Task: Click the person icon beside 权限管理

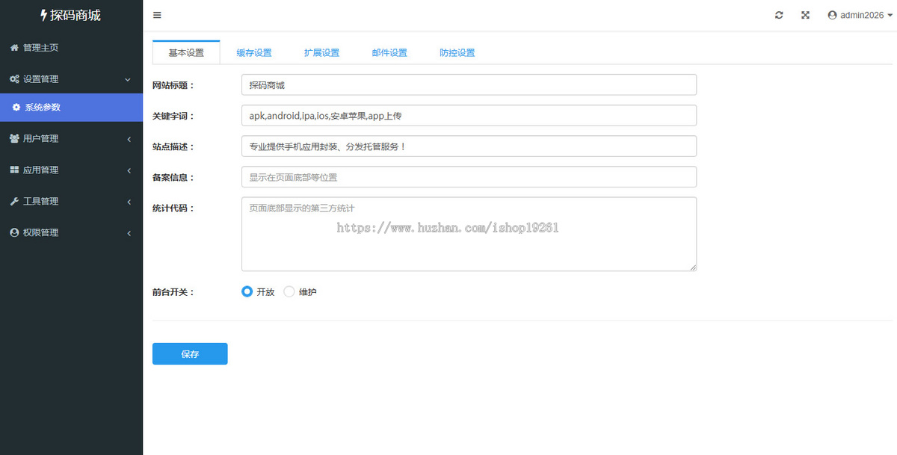Action: (x=14, y=232)
